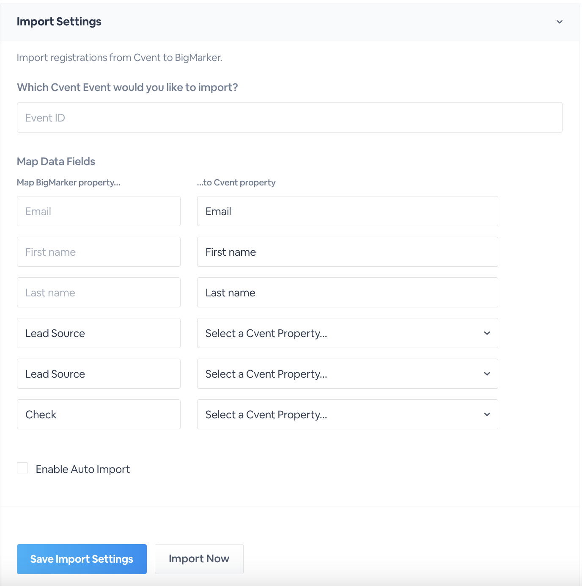Focus the lower Lead Source text field
The height and width of the screenshot is (586, 582).
coord(99,374)
